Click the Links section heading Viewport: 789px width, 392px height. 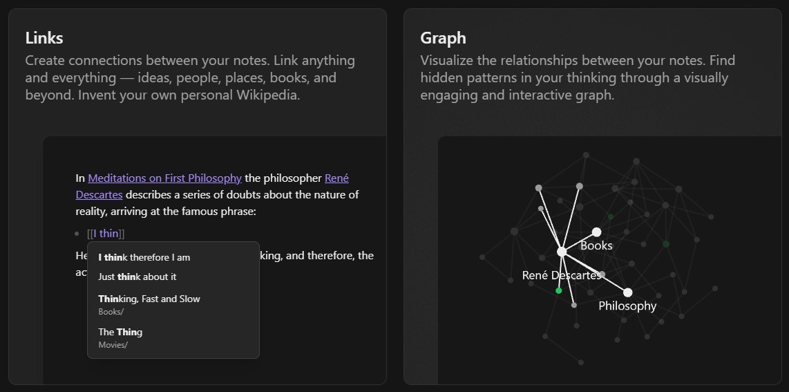(44, 38)
